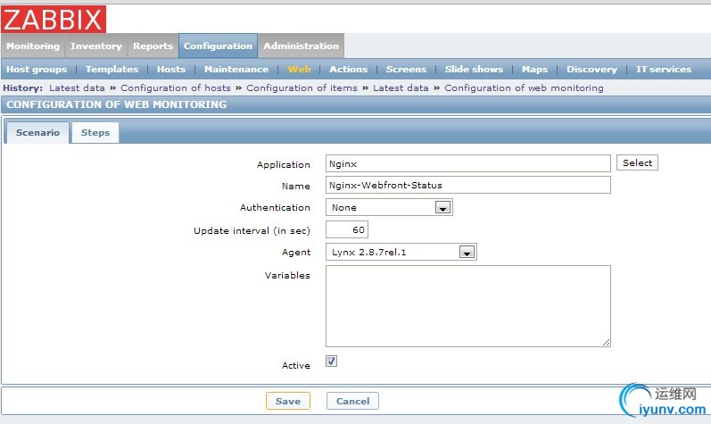Click Select button next to Application
The height and width of the screenshot is (424, 711).
coord(637,162)
